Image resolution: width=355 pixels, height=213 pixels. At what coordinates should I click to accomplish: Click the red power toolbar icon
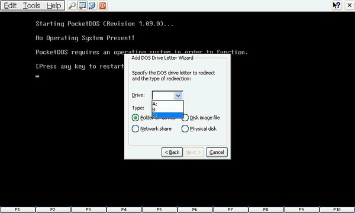click(x=102, y=5)
